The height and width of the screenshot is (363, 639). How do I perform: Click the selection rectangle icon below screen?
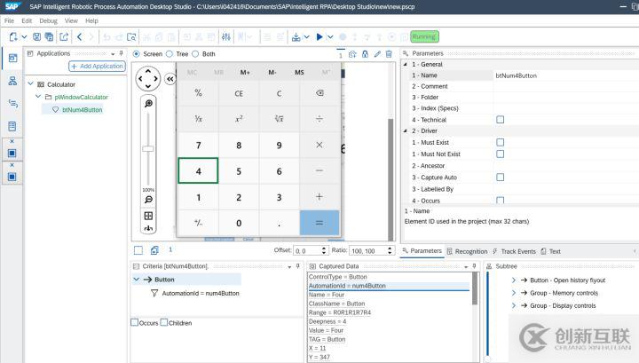(x=138, y=250)
